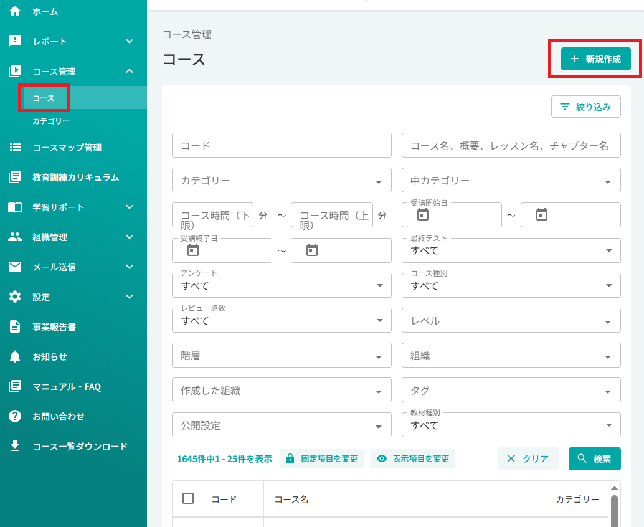
Task: Click the 新規作成 button
Action: pyautogui.click(x=595, y=59)
